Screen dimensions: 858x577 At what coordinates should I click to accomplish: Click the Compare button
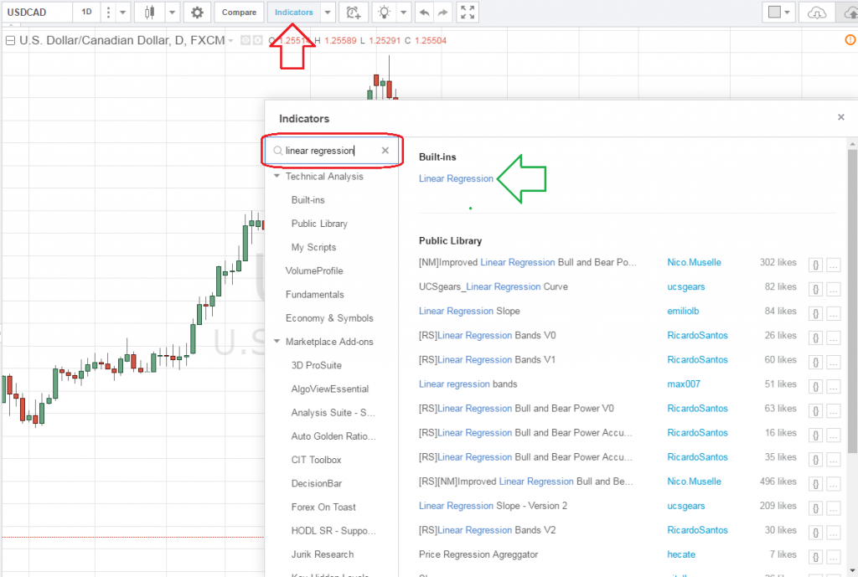pyautogui.click(x=239, y=12)
